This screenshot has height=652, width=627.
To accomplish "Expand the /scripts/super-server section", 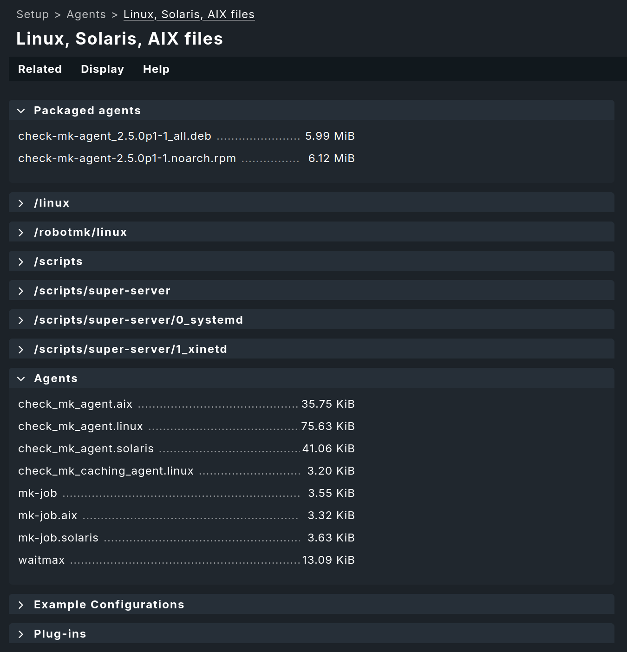I will pyautogui.click(x=21, y=291).
